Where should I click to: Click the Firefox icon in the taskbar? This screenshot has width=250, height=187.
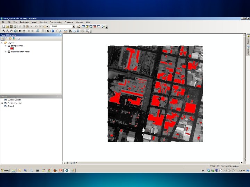click(x=55, y=170)
